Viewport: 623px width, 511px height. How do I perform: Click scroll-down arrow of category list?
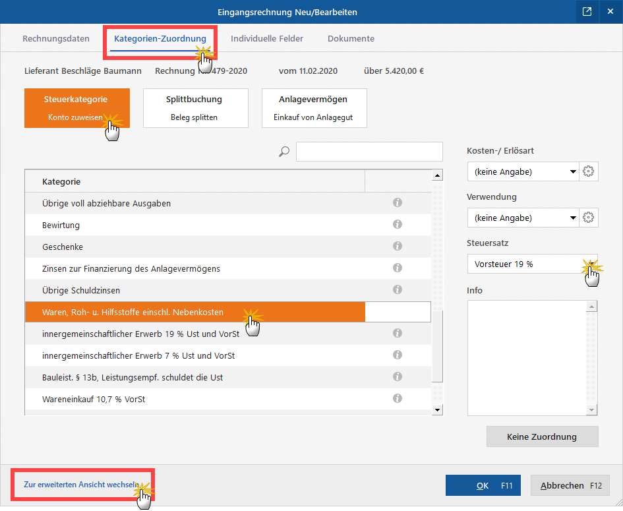click(x=436, y=409)
